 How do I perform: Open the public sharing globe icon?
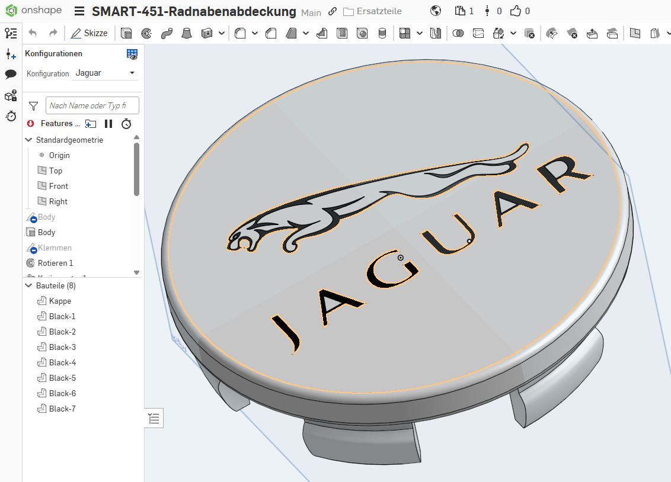[436, 11]
